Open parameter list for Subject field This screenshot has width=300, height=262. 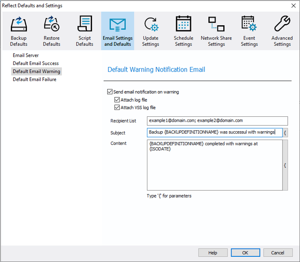285,133
